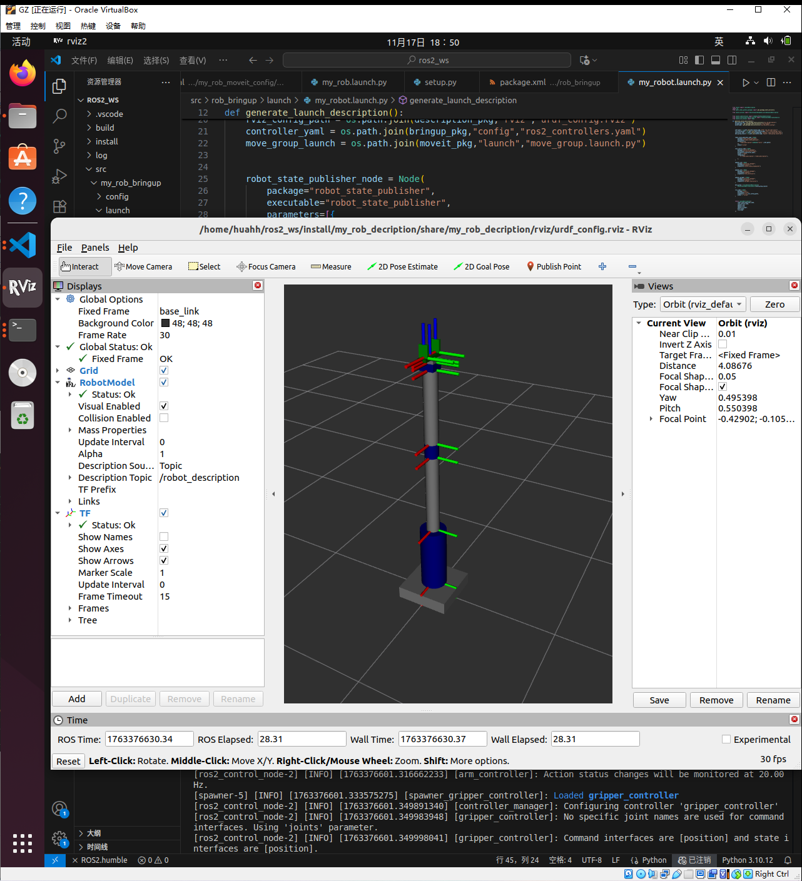Disable Grid visibility checkbox
The image size is (802, 881).
tap(163, 370)
